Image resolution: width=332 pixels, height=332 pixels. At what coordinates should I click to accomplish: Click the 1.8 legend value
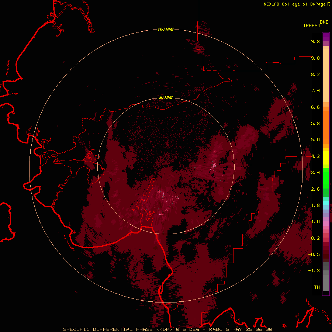[x=315, y=205]
